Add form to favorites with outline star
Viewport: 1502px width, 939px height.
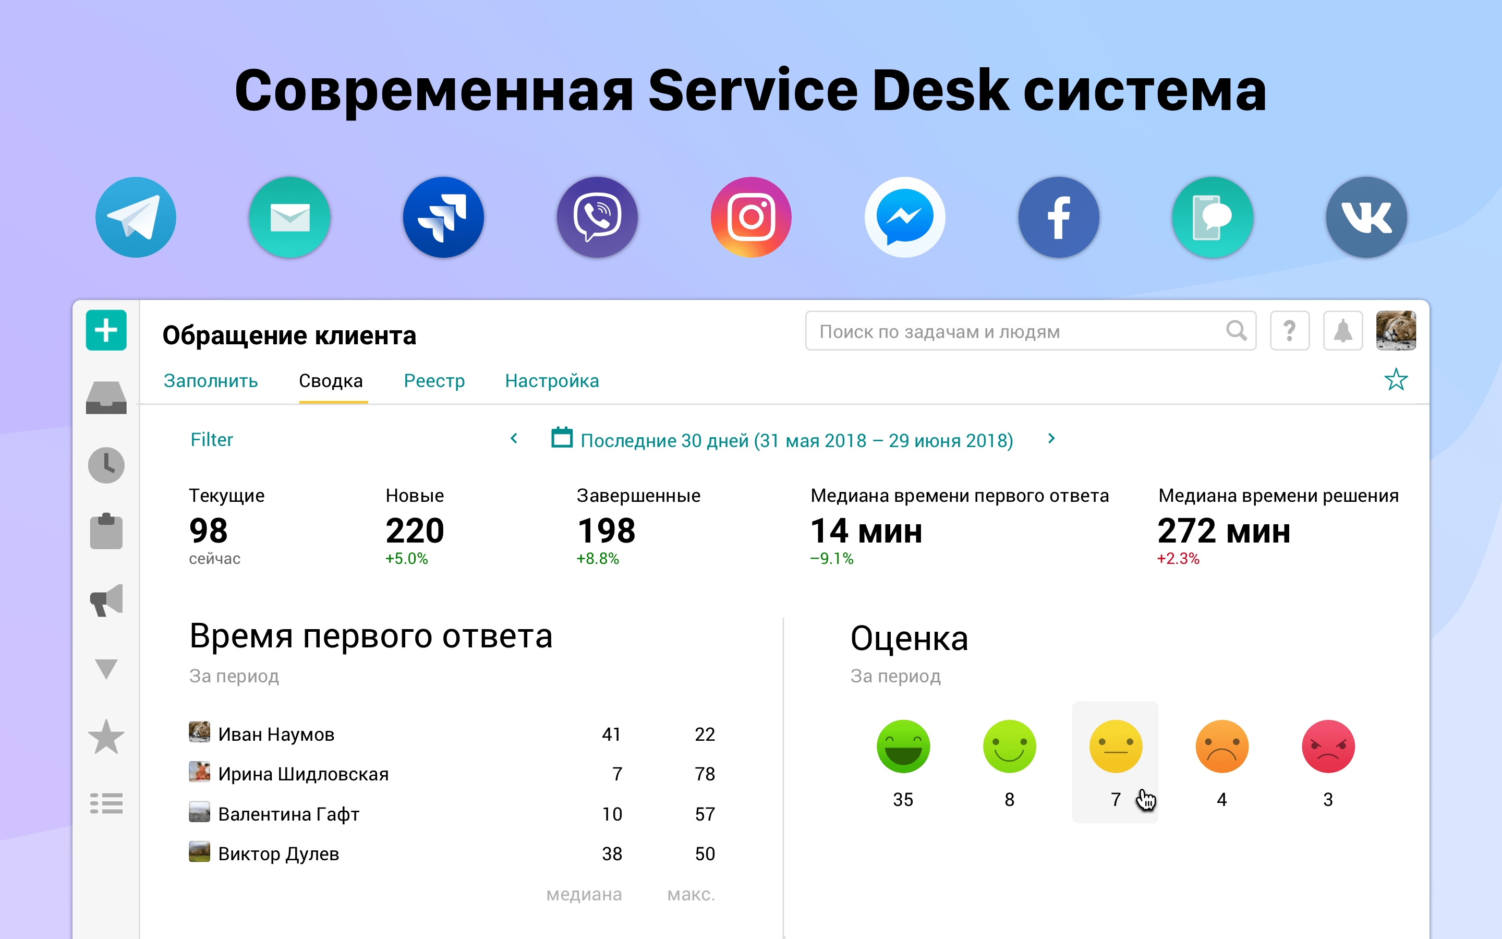(1396, 379)
